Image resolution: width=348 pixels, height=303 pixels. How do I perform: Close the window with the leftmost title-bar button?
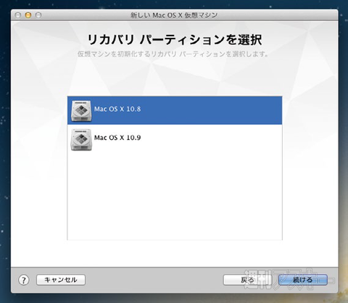click(17, 15)
